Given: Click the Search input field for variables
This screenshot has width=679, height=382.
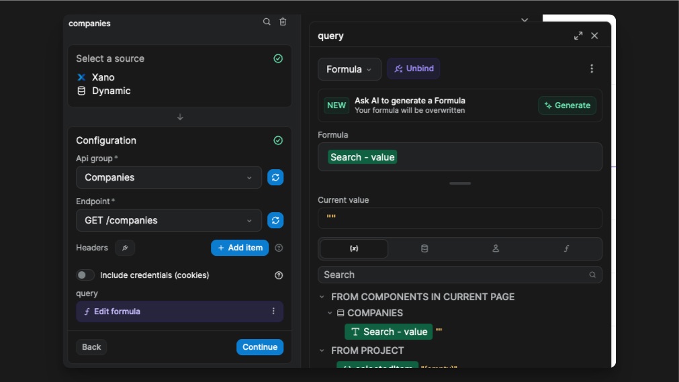Looking at the screenshot, I should 454,275.
